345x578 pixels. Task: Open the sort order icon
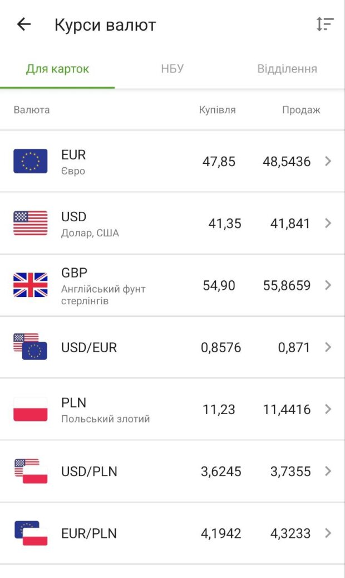pyautogui.click(x=324, y=25)
